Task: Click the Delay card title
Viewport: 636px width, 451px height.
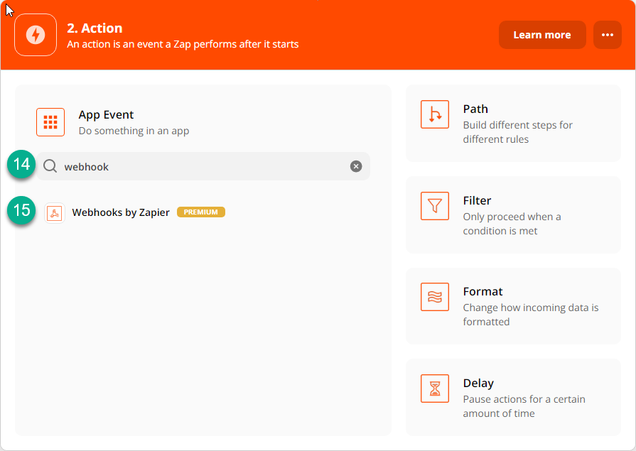Action: [x=478, y=384]
